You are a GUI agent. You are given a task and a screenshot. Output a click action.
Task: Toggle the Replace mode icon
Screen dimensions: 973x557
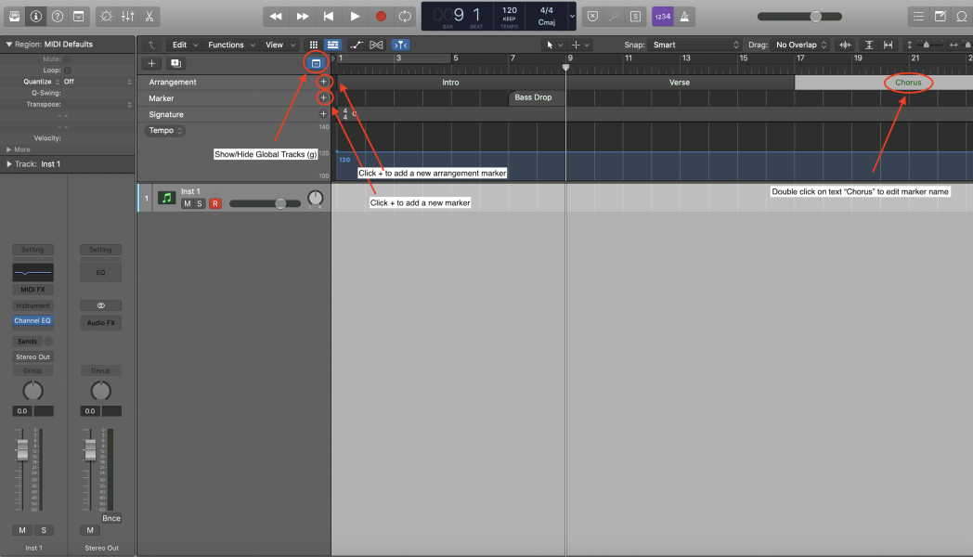(592, 16)
